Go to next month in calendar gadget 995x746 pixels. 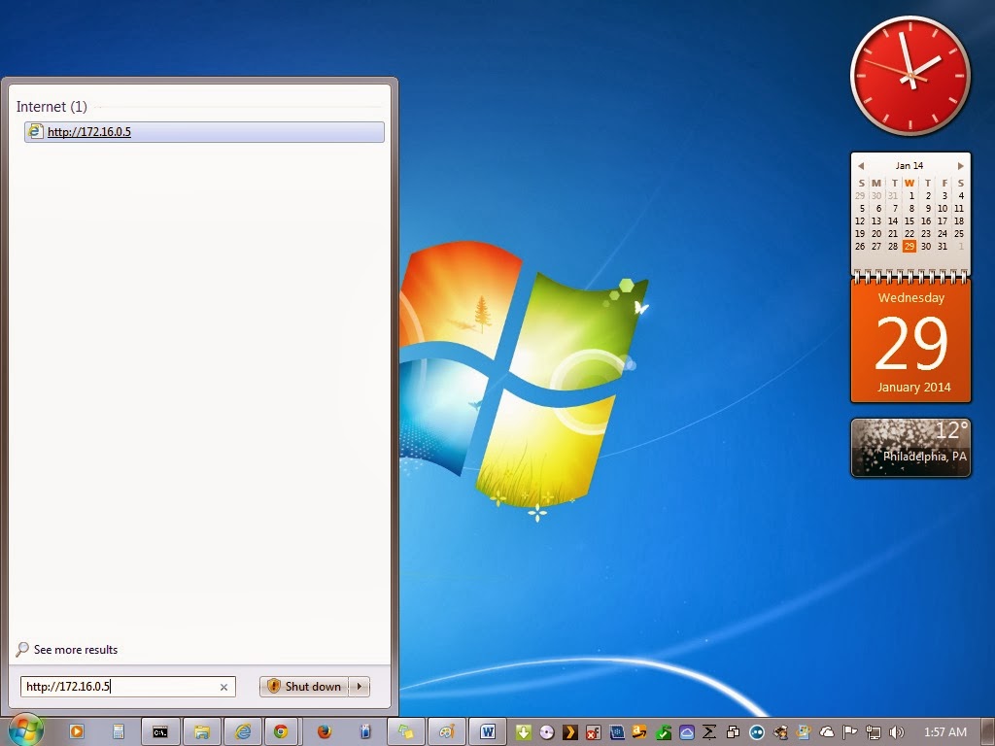(x=960, y=165)
